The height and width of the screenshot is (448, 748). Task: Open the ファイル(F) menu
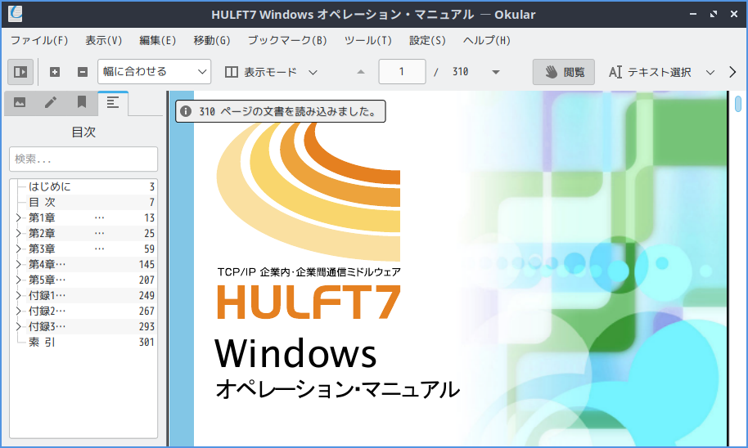pos(39,41)
